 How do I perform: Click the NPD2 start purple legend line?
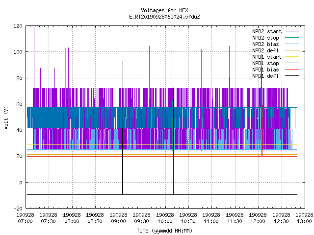tap(292, 31)
